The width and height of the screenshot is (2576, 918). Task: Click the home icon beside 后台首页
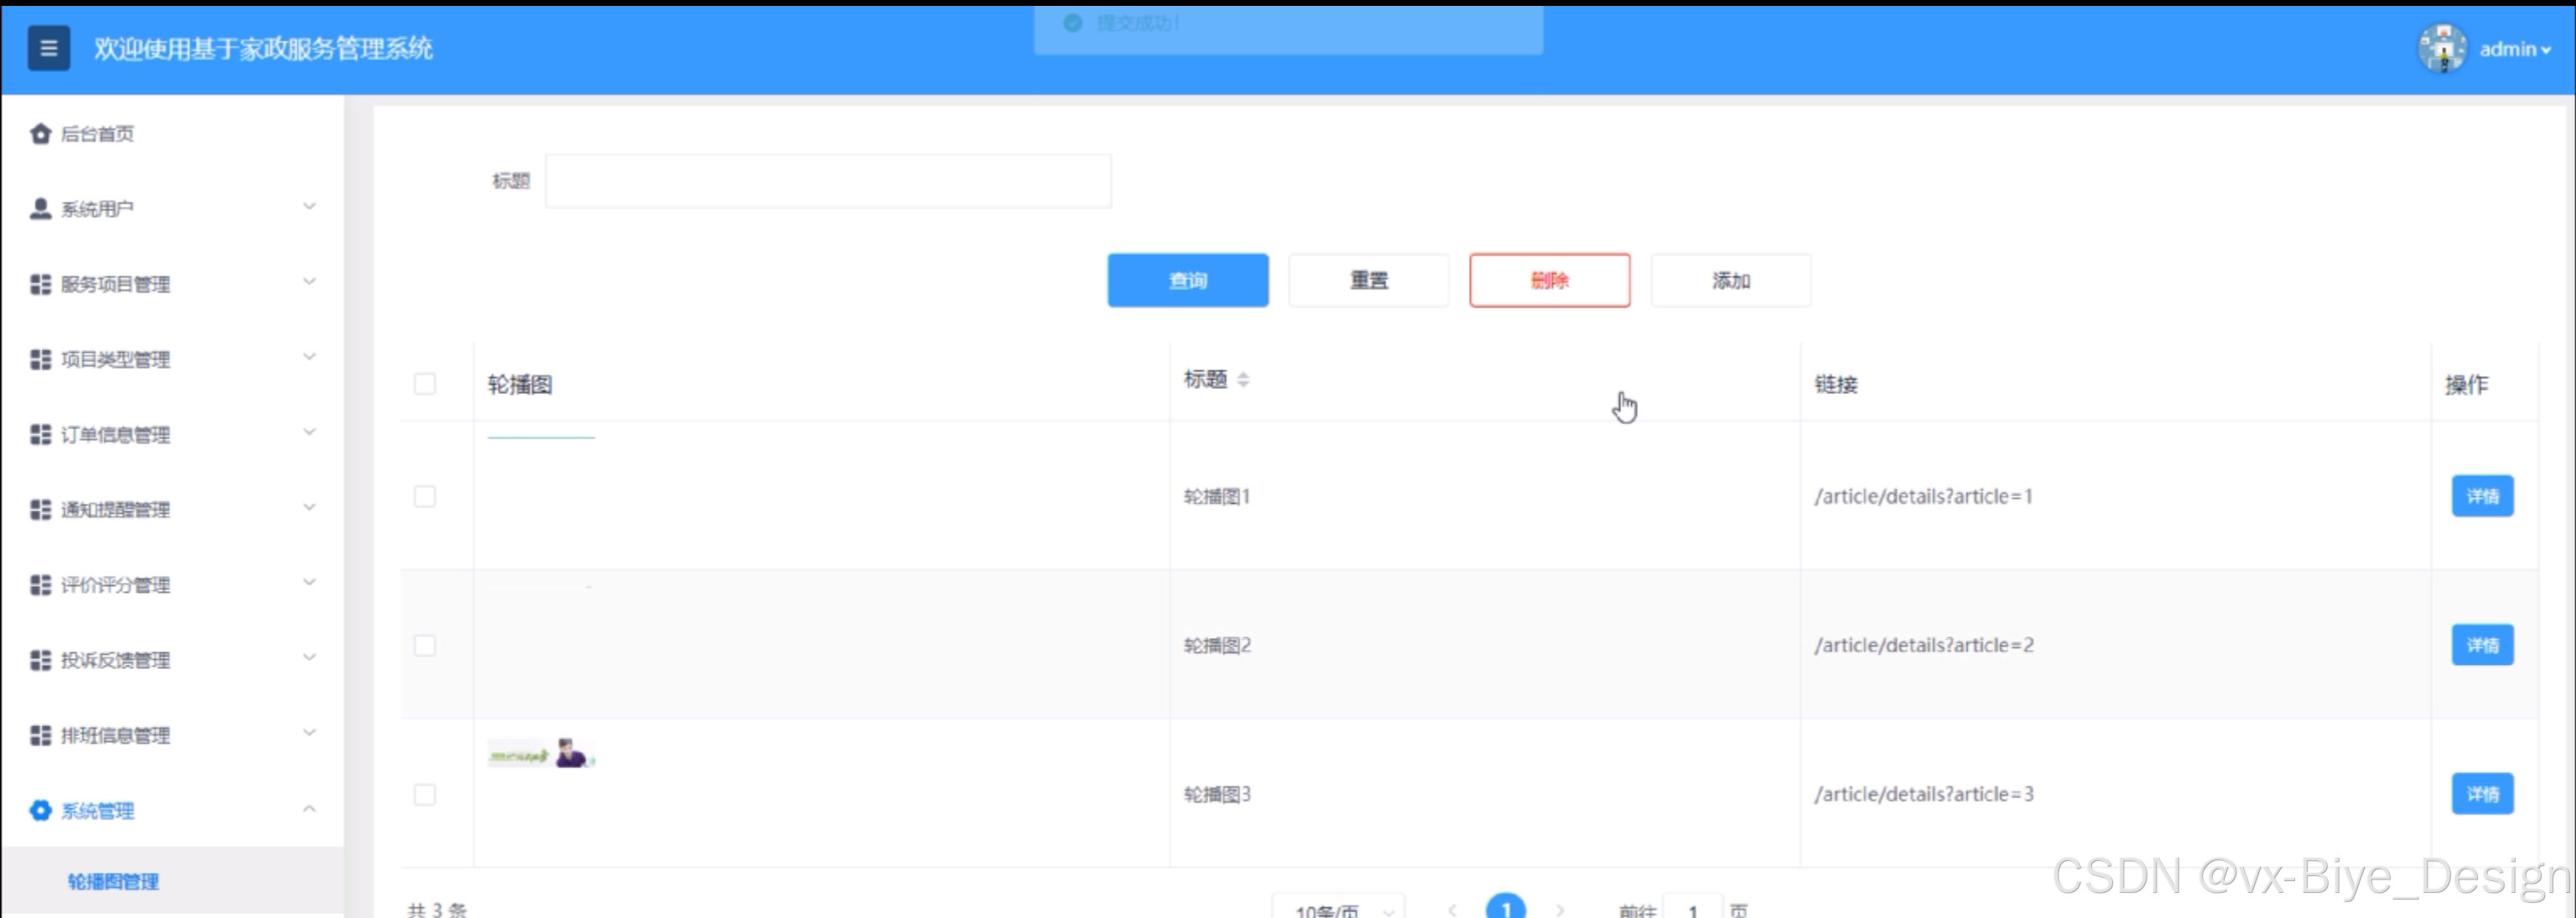[40, 134]
